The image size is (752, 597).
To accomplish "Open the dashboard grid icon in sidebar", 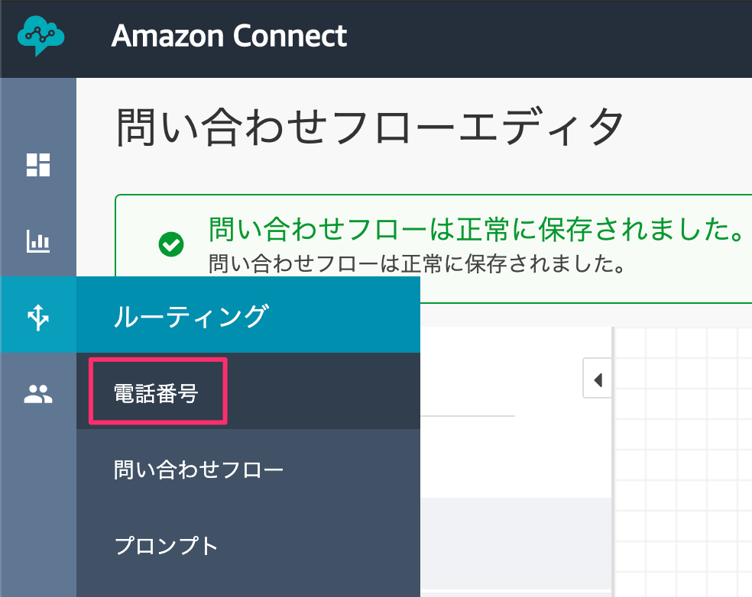I will click(38, 165).
